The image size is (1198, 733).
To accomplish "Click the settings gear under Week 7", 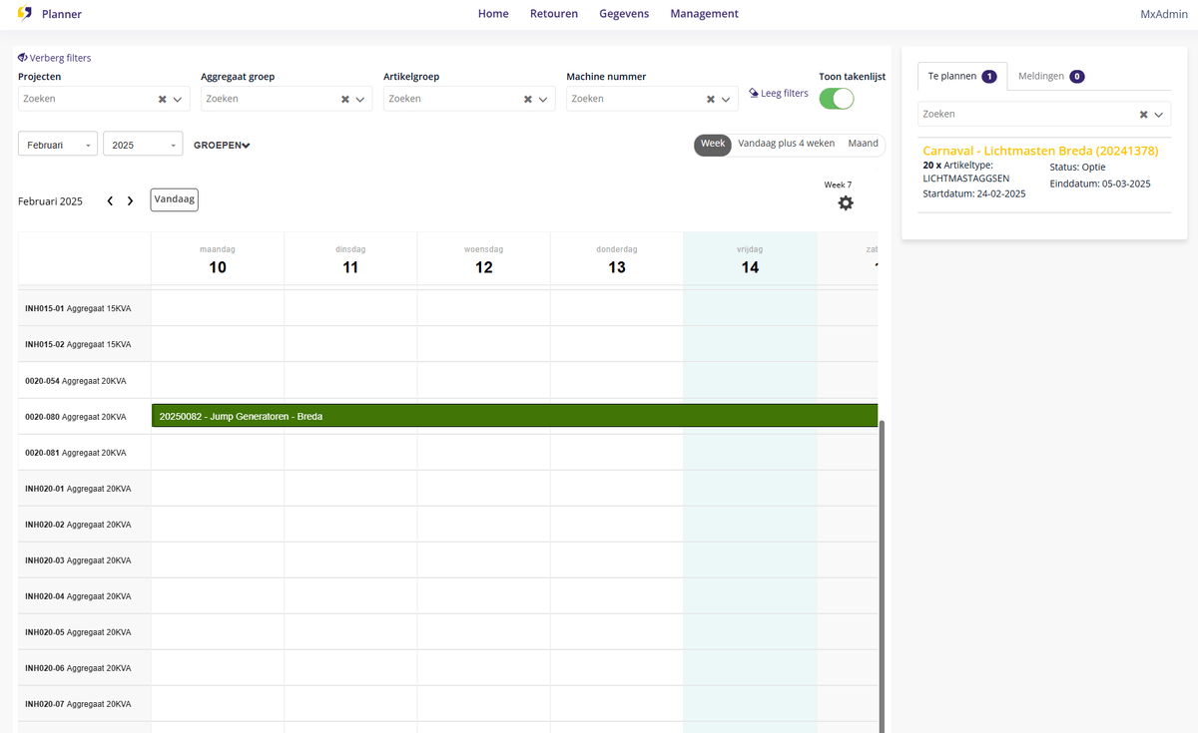I will [x=846, y=202].
